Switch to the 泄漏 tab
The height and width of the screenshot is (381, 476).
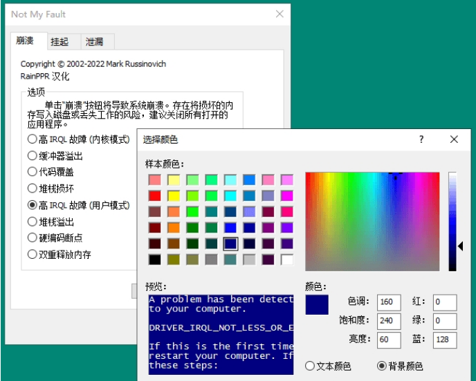(98, 41)
